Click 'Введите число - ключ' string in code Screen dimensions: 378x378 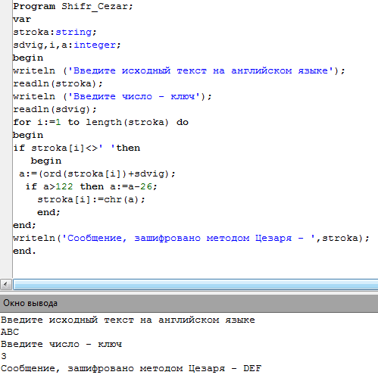[134, 96]
